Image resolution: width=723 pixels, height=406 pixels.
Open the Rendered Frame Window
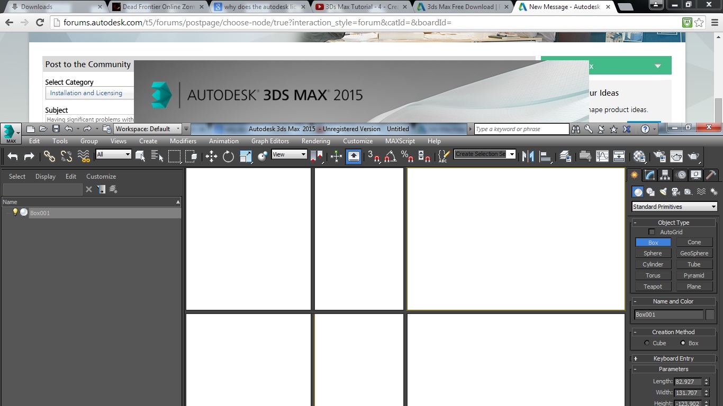click(676, 156)
